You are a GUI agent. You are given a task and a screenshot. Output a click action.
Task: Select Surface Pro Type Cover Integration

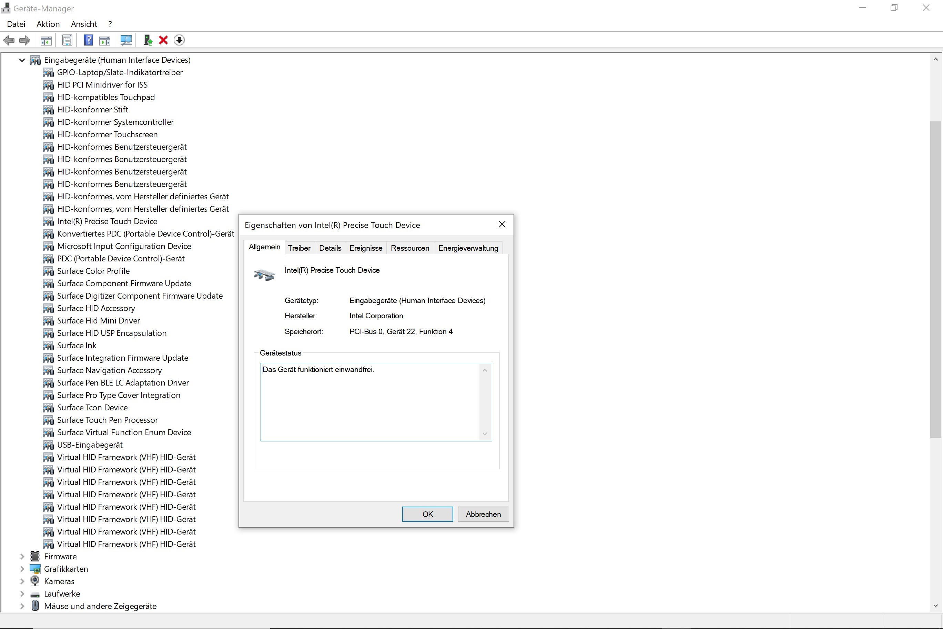(119, 395)
